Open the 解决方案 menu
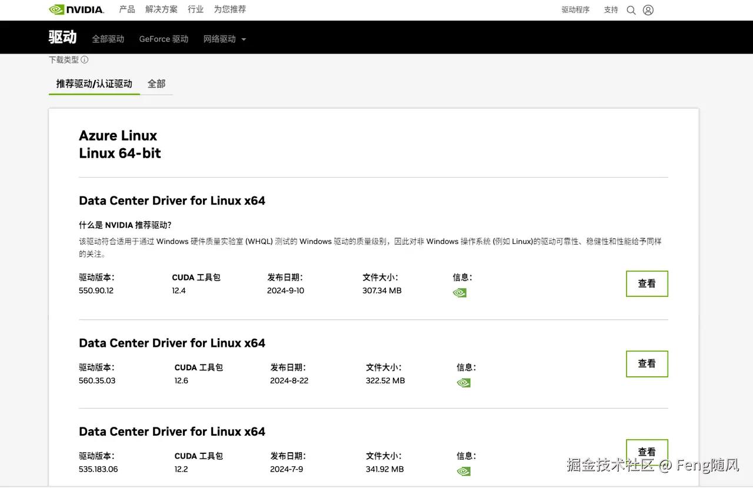This screenshot has width=753, height=488. (x=161, y=9)
